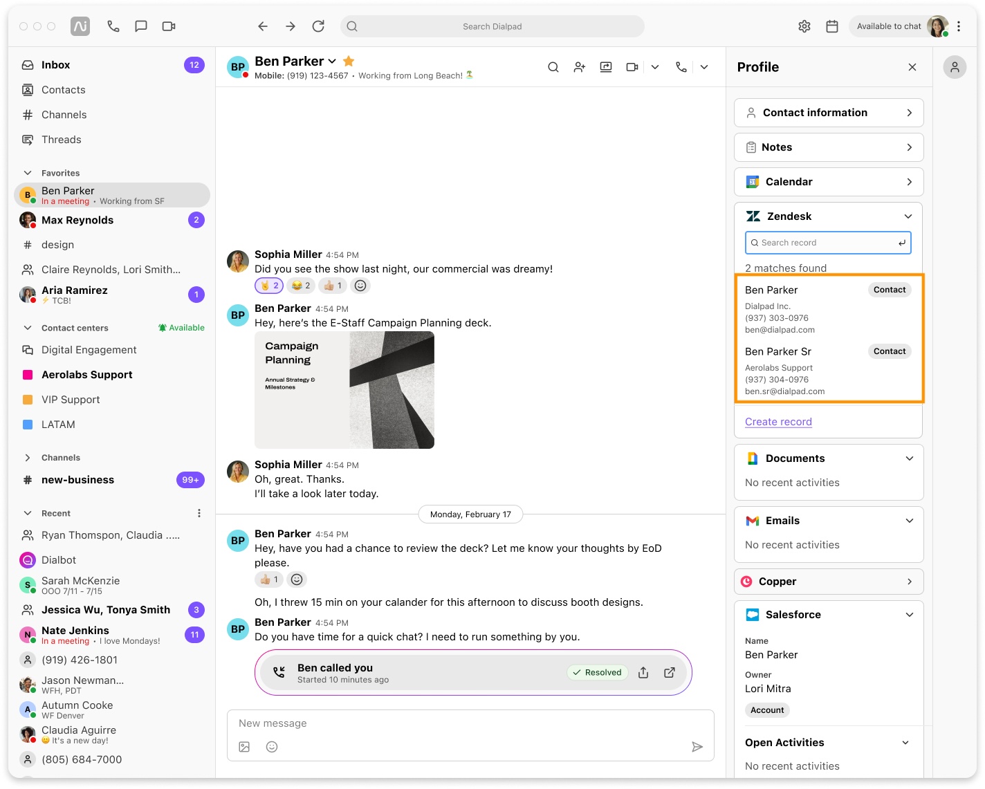The height and width of the screenshot is (789, 985).
Task: Attach an image to new message
Action: [x=244, y=747]
